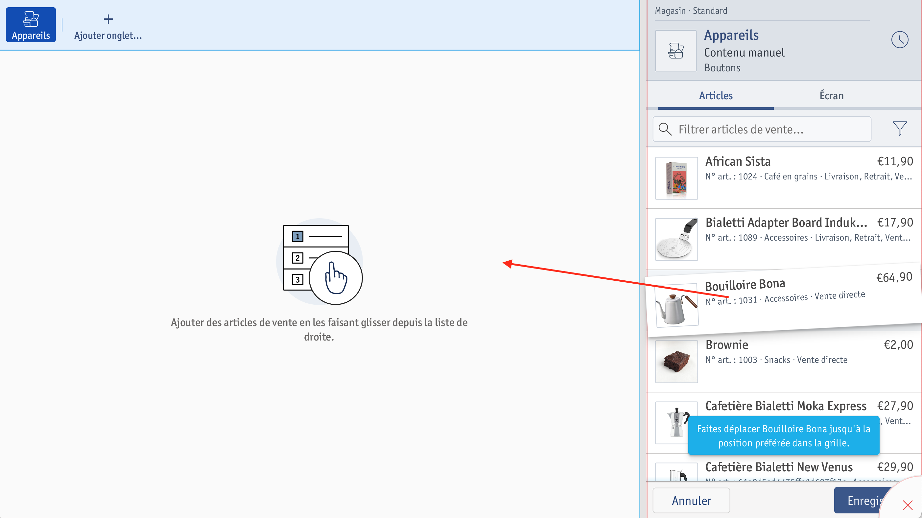Screen dimensions: 922x518
Task: Click the Contenu manuel label
Action: click(744, 53)
